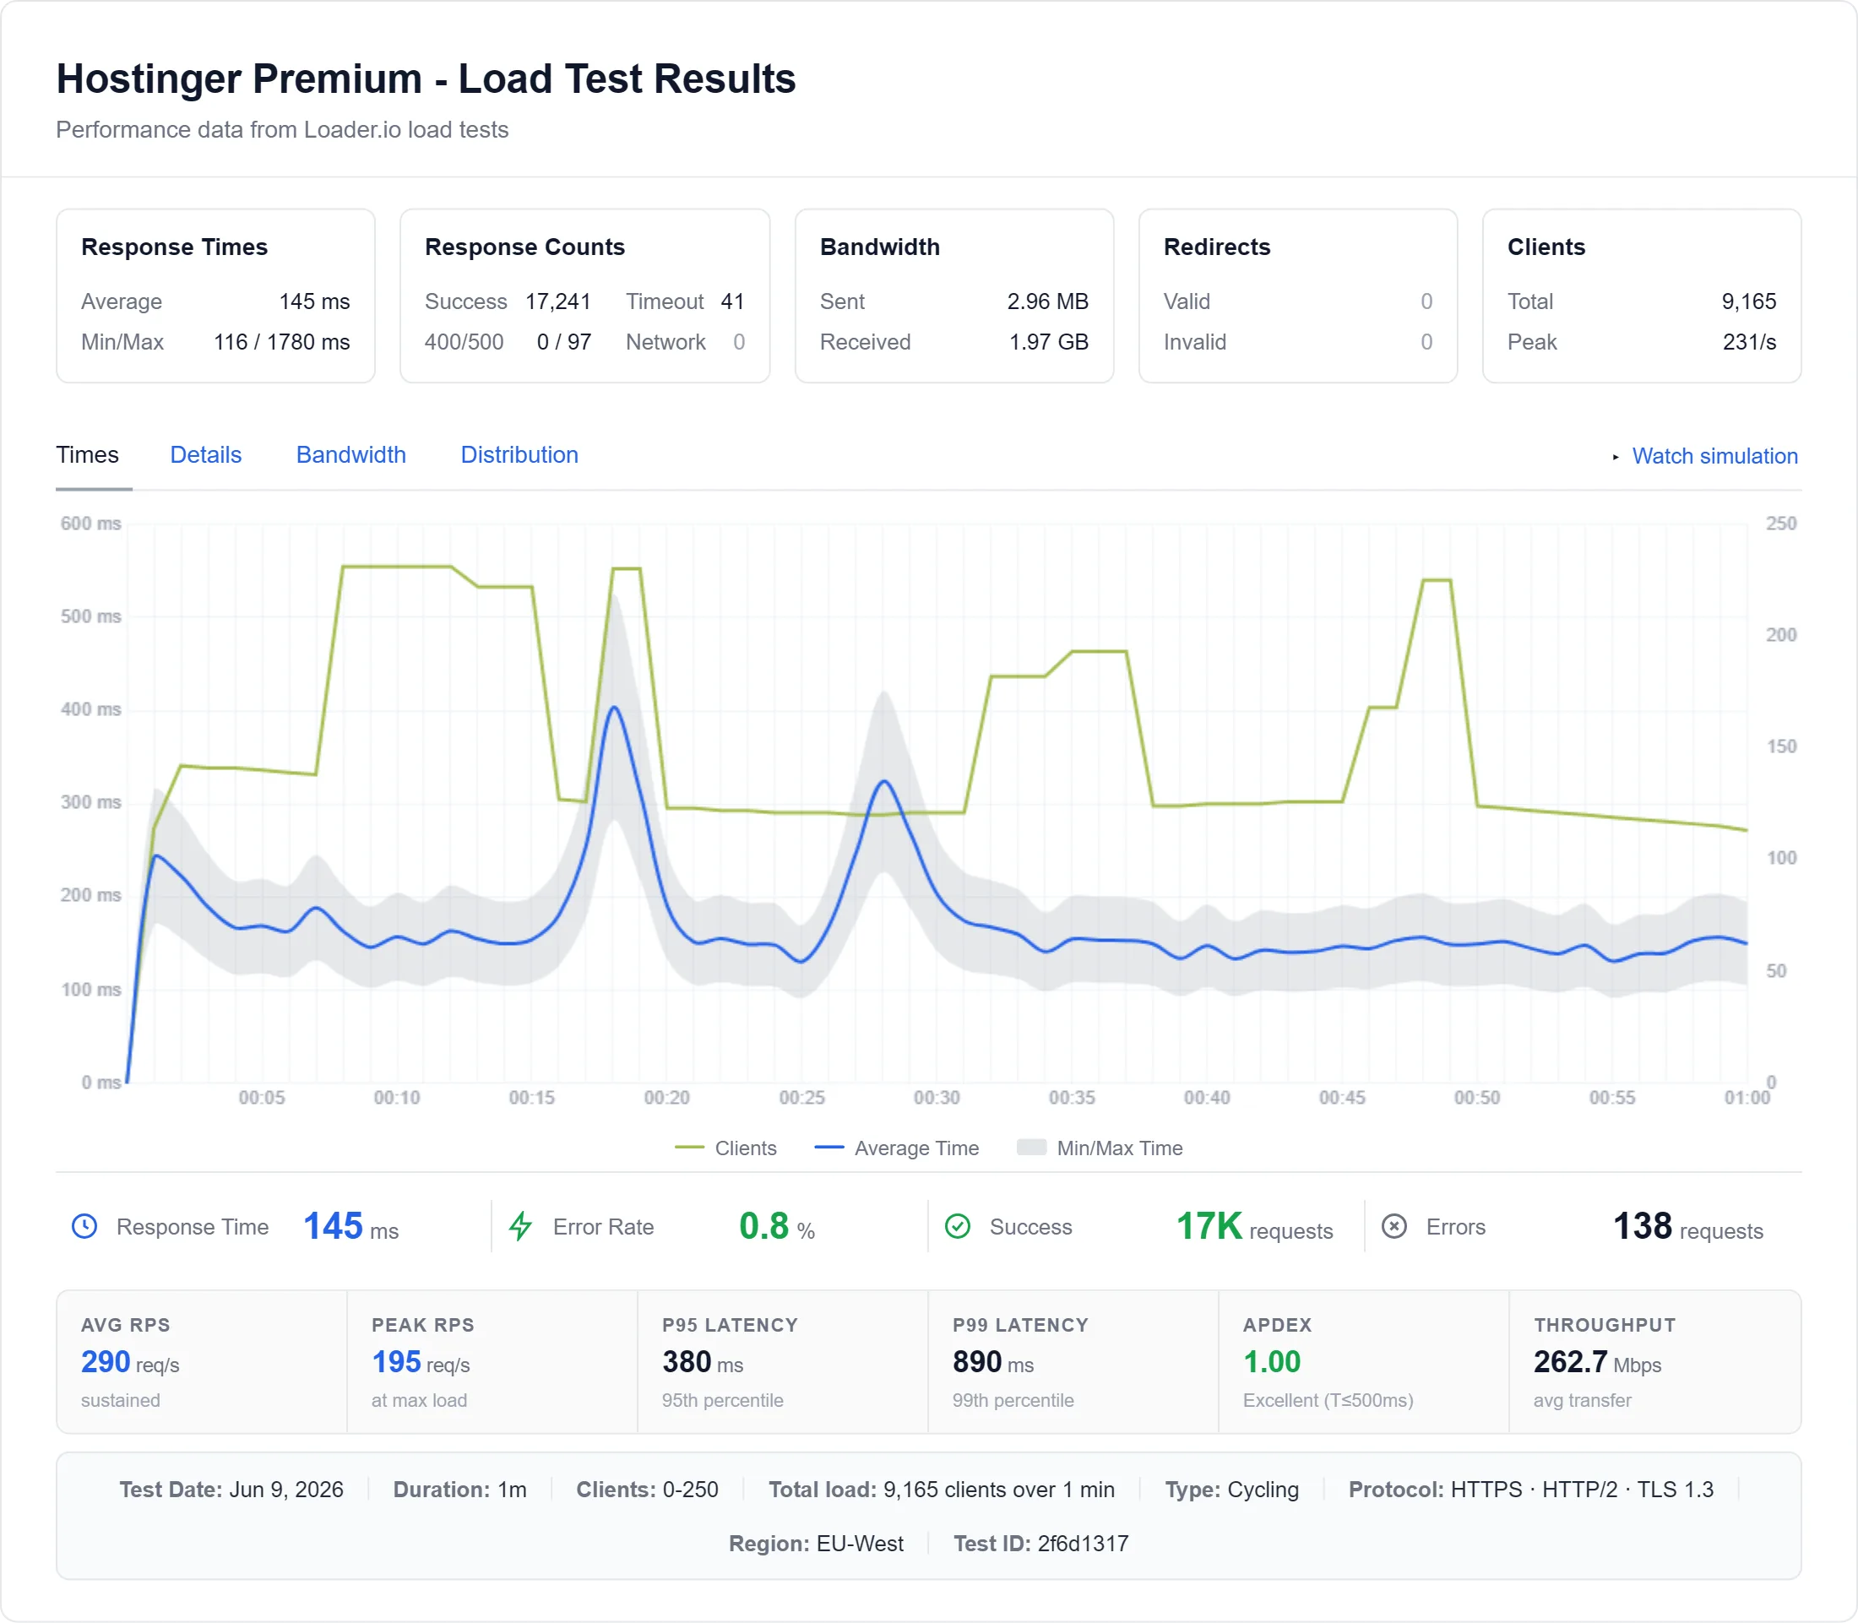Screen dimensions: 1858x1623
Task: Click the P95 LATENCY 380 ms value
Action: click(x=703, y=1362)
